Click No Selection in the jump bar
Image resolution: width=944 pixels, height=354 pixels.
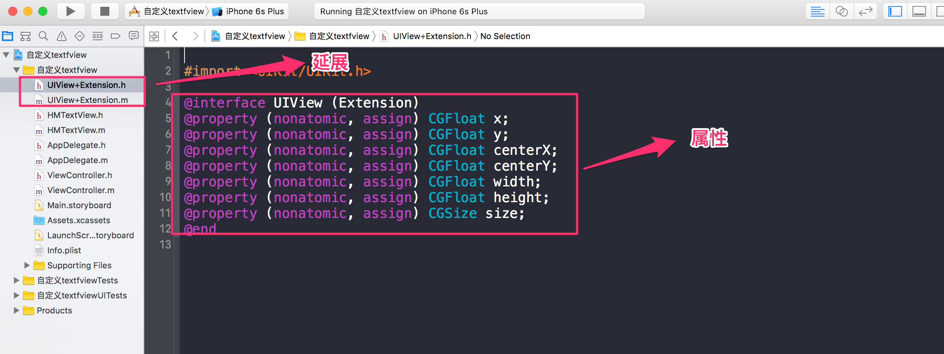pyautogui.click(x=505, y=36)
